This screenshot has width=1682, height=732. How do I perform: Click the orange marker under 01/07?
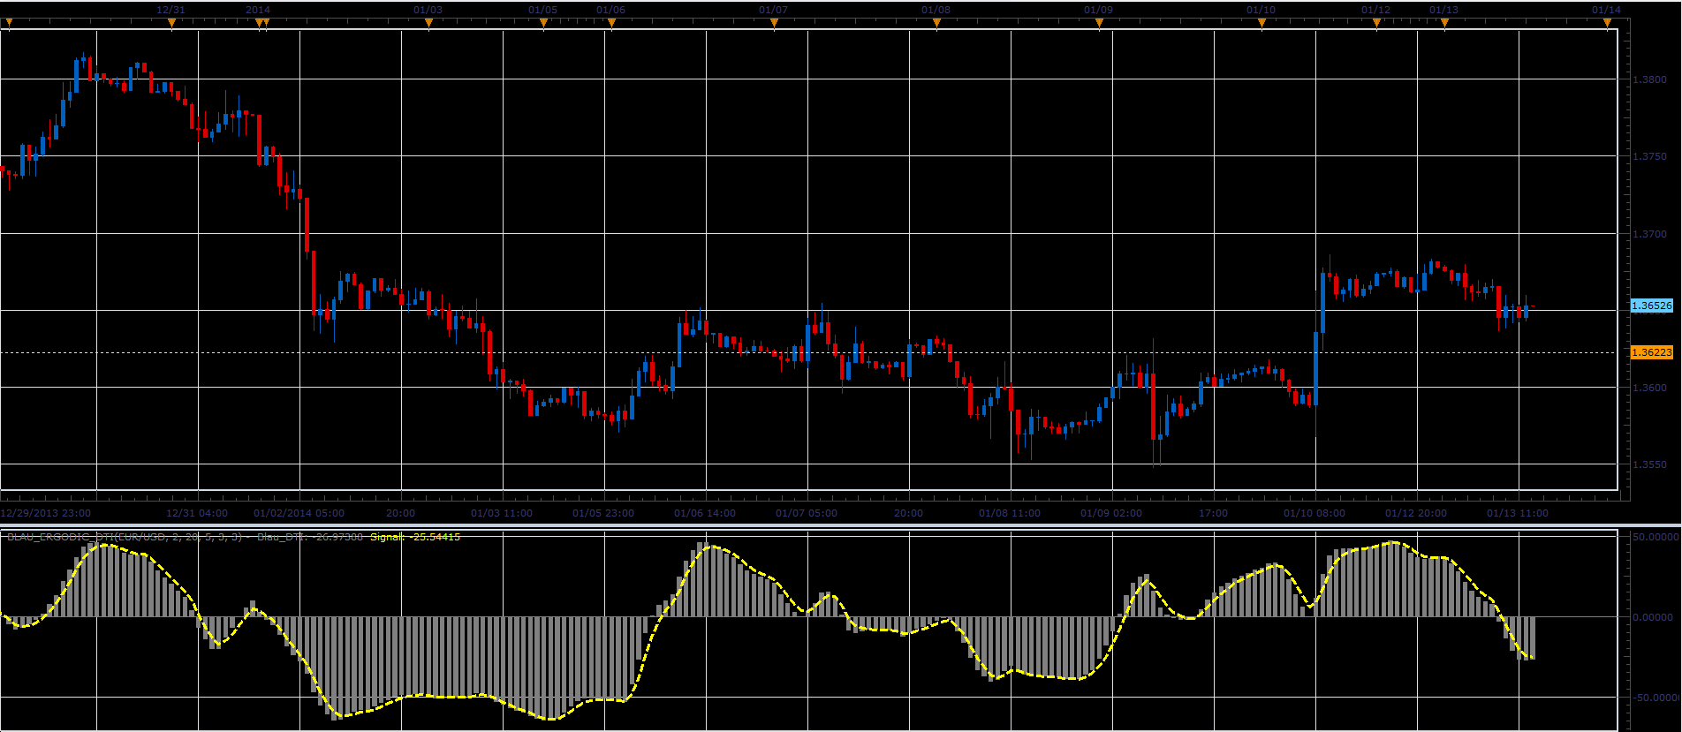pos(774,24)
